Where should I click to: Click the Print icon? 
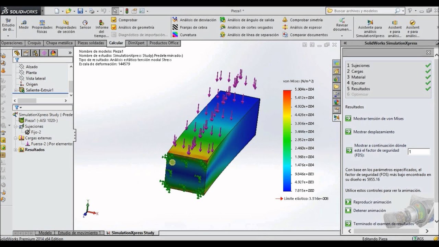click(92, 11)
